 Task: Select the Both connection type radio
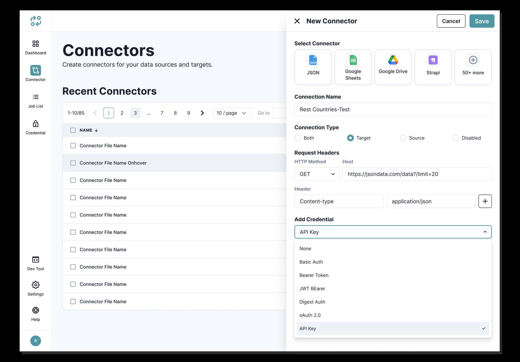click(298, 138)
